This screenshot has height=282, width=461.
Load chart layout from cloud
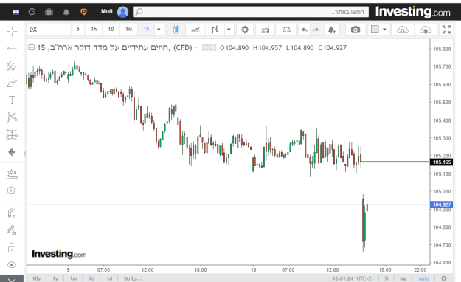(403, 30)
